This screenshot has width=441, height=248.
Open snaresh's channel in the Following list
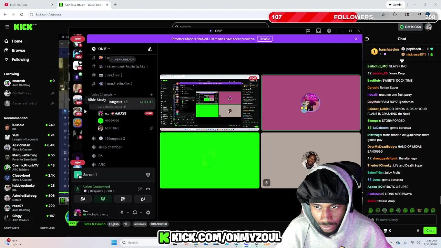[29, 83]
